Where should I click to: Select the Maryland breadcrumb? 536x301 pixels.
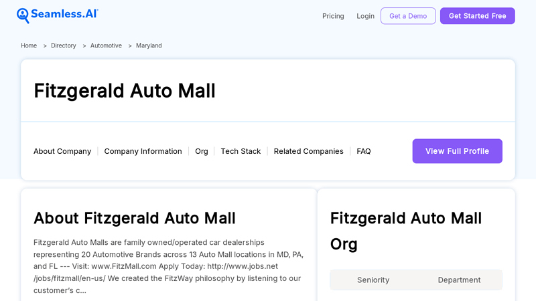pos(149,45)
